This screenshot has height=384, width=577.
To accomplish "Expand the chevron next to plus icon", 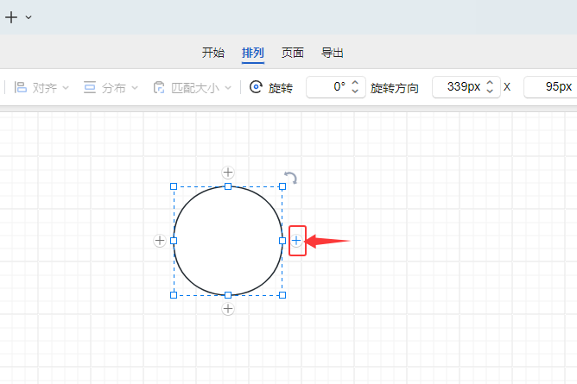I will (x=29, y=17).
